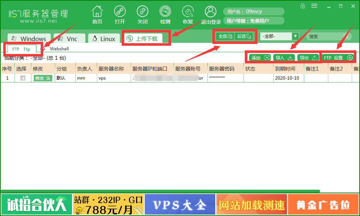Click the 负责人 column header

[86, 69]
